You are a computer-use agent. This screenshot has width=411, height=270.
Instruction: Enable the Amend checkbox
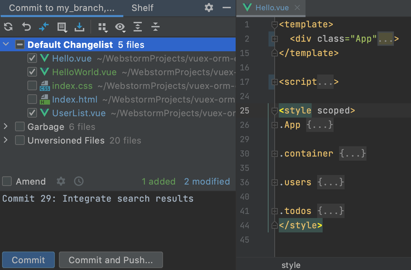[x=7, y=181]
